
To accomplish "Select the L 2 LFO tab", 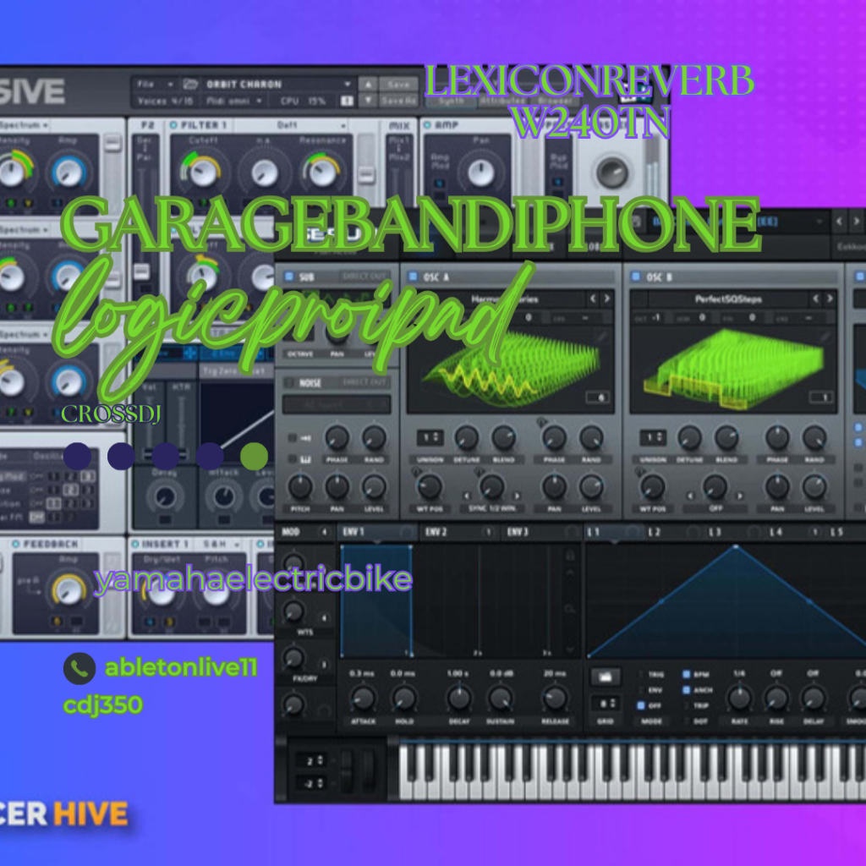I will [x=674, y=532].
